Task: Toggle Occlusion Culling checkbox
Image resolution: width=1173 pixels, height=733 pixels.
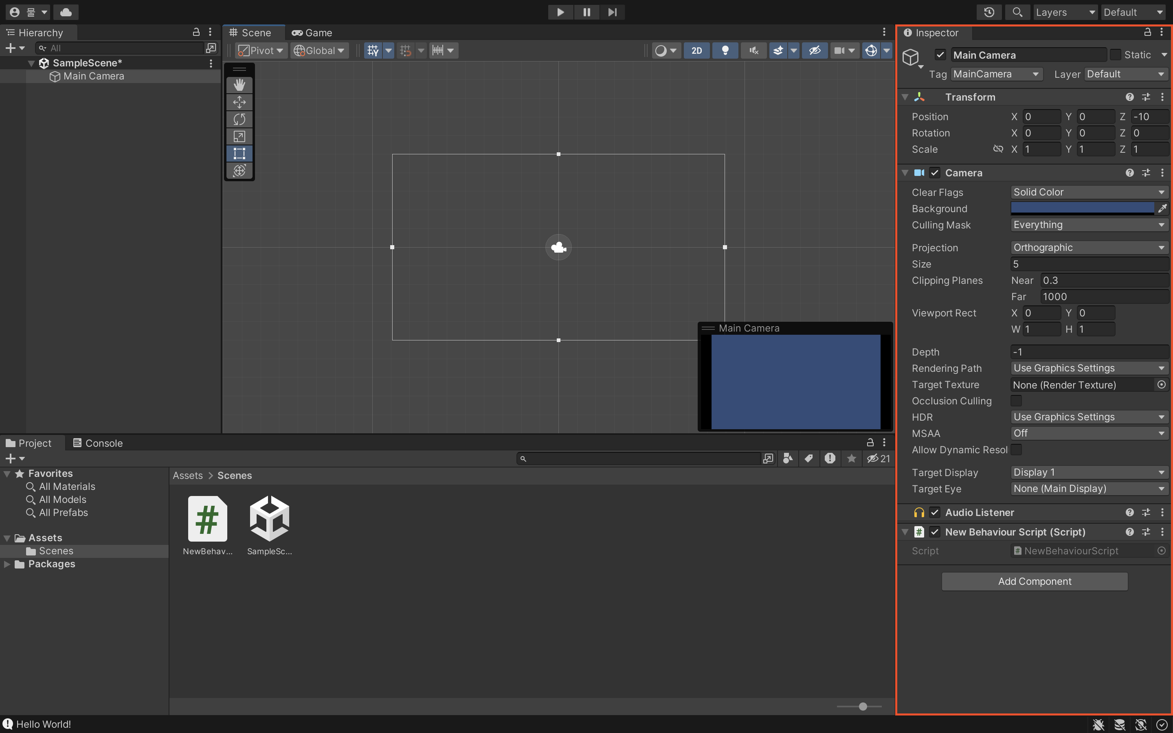Action: point(1016,401)
